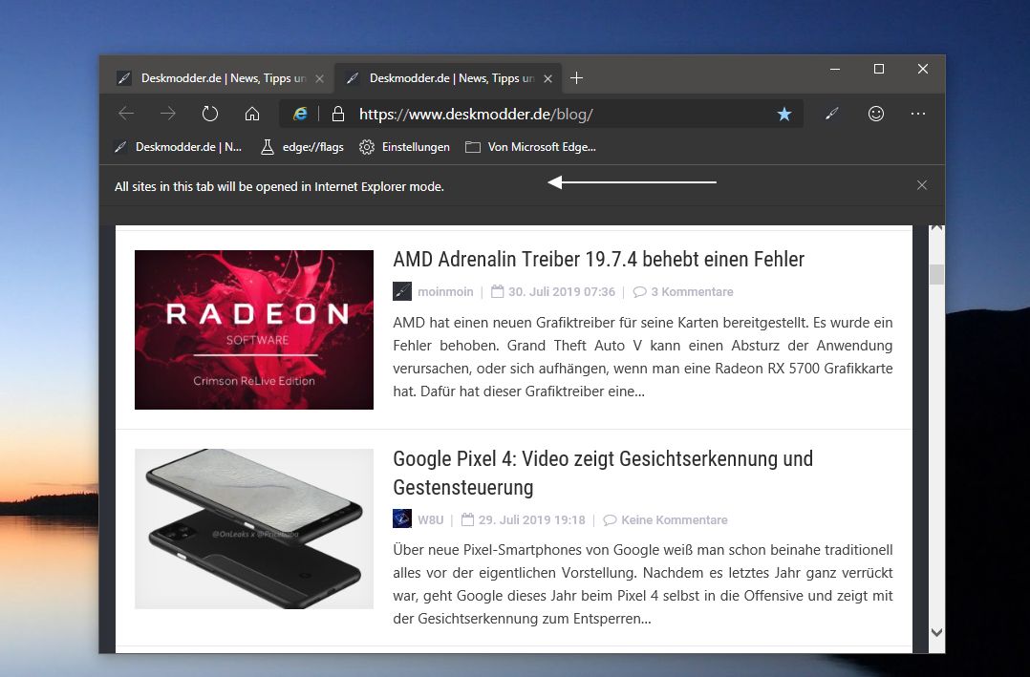The height and width of the screenshot is (677, 1030).
Task: Toggle the favorite star in address bar
Action: 784,115
